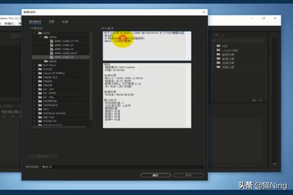Open the 轨道 tab
Viewport: 293px width, 195px height.
click(65, 22)
